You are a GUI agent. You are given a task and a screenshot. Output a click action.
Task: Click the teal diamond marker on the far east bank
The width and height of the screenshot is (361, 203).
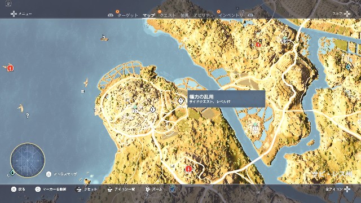click(x=348, y=67)
